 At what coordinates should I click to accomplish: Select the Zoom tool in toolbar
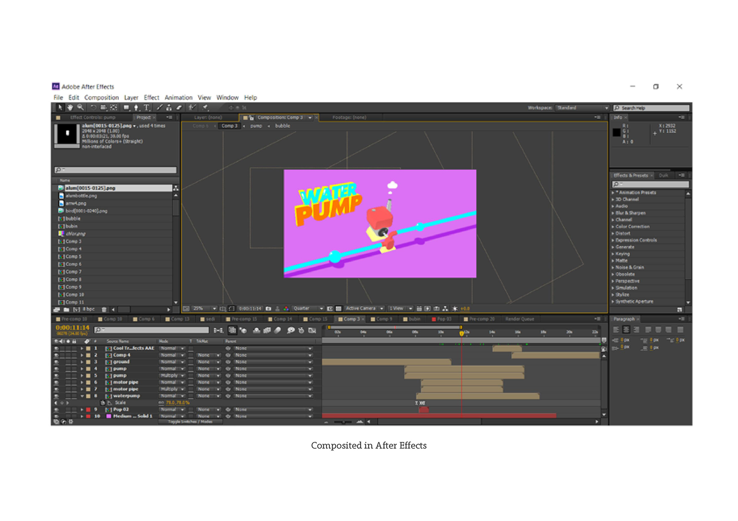(x=80, y=107)
